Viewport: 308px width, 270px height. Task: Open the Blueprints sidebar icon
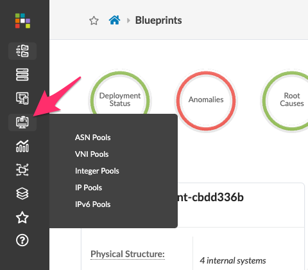point(22,51)
